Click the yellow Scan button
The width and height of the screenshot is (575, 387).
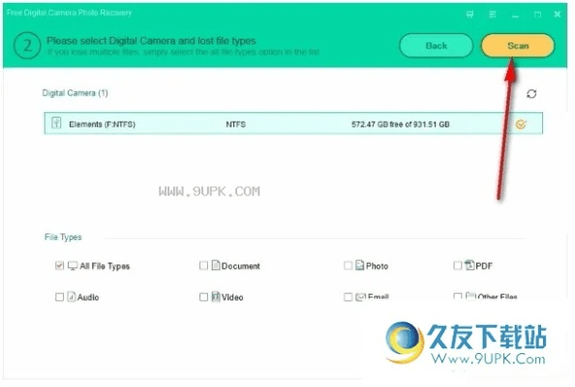[518, 45]
